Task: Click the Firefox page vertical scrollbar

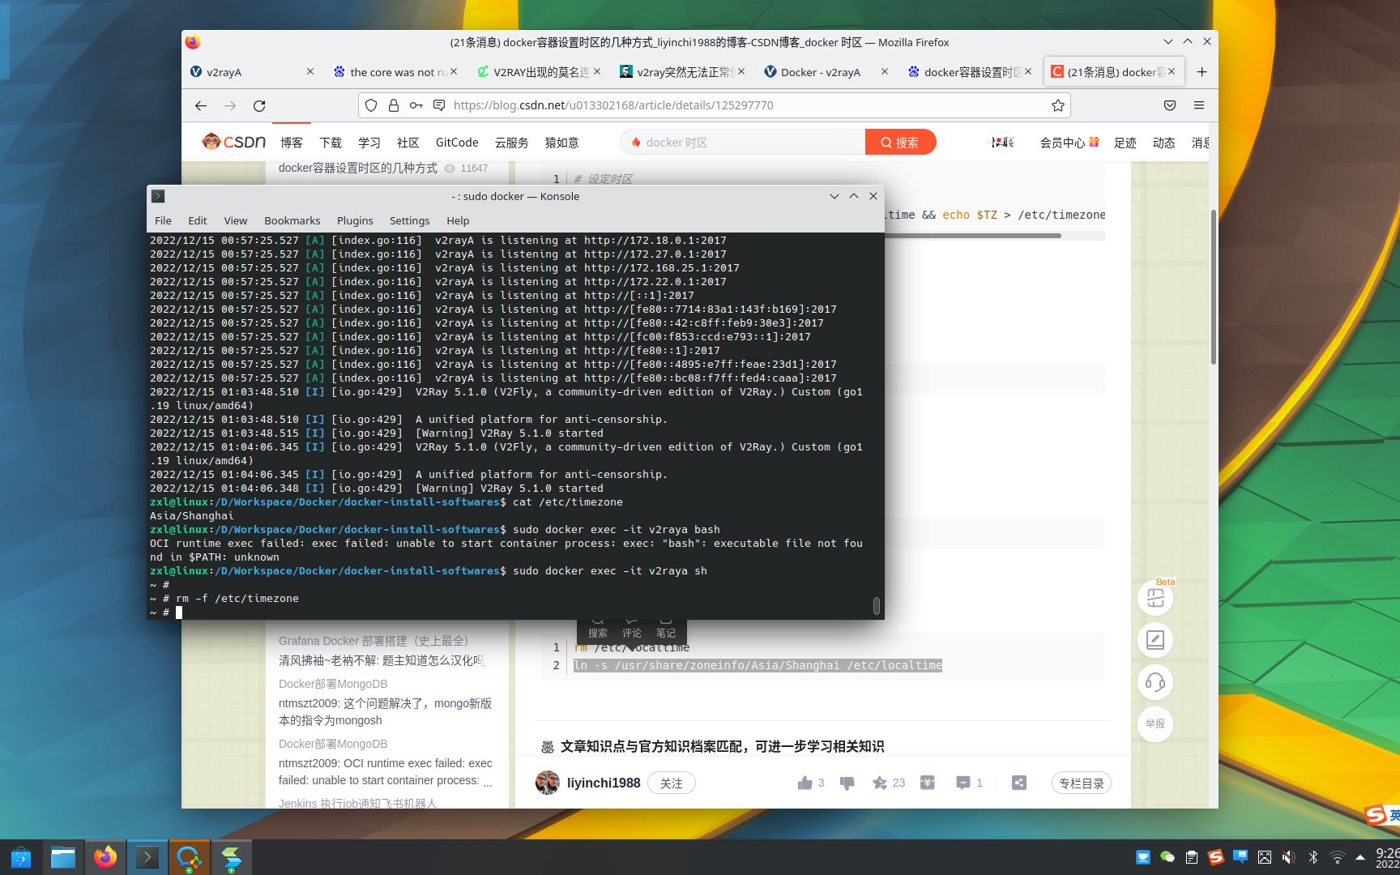Action: [x=1213, y=288]
